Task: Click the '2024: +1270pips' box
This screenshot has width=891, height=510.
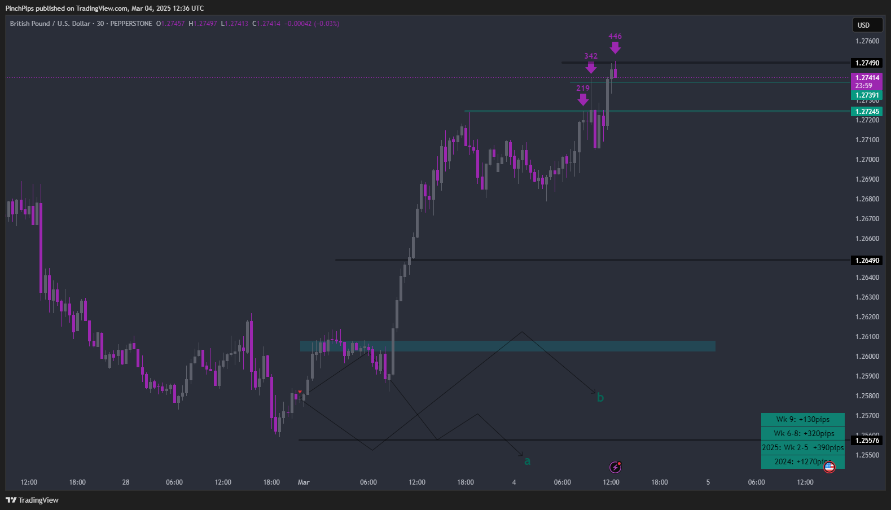Action: coord(803,462)
